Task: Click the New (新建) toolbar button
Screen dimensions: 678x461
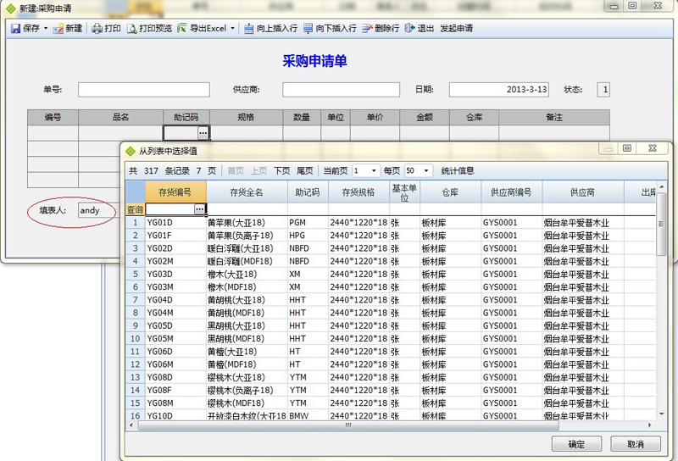Action: coord(68,29)
